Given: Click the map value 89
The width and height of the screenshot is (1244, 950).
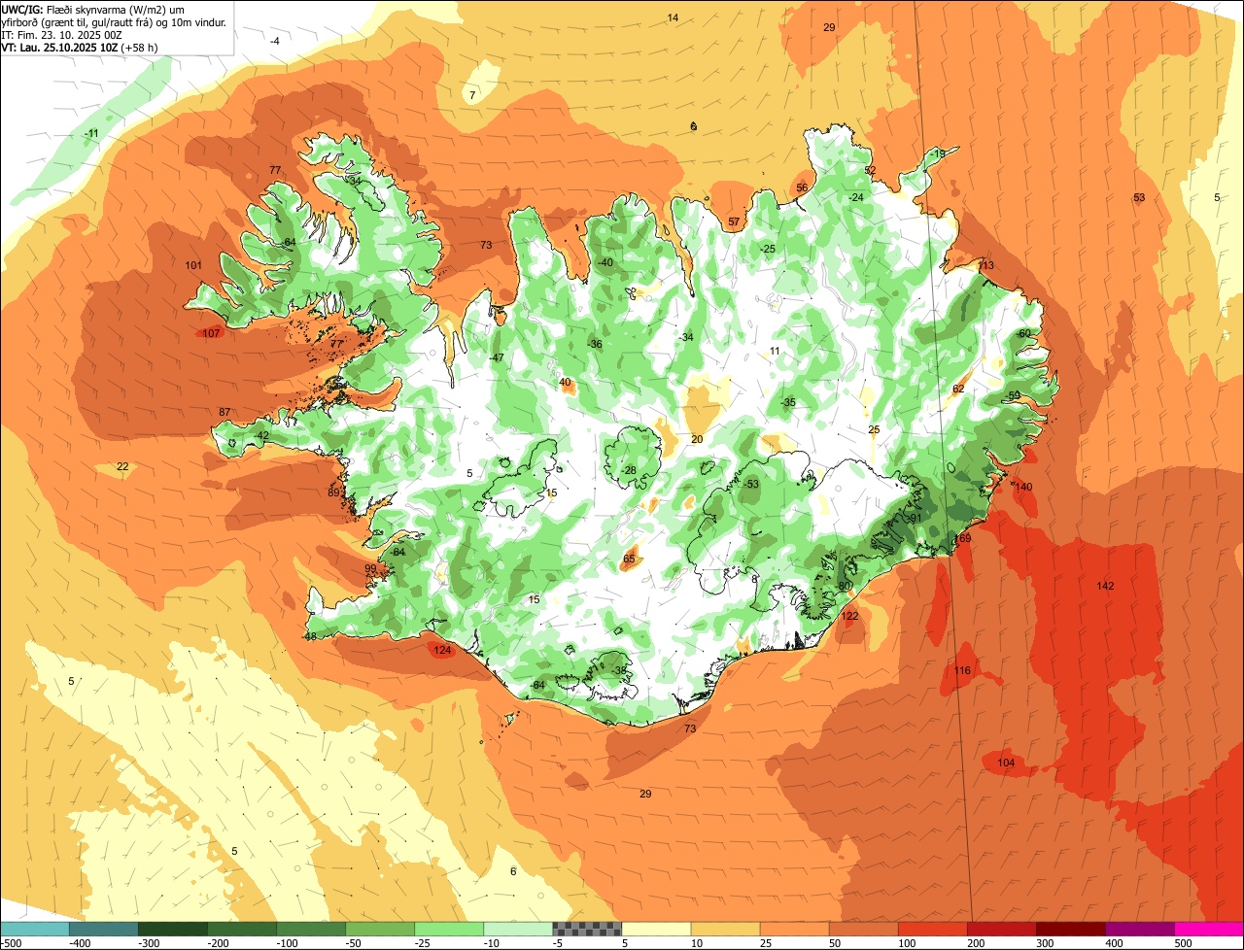Looking at the screenshot, I should 333,493.
